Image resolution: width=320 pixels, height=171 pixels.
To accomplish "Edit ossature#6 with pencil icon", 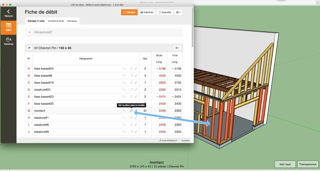I will tap(136, 125).
